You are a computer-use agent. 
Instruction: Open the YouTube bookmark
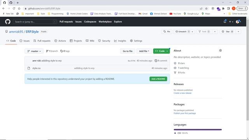[x=175, y=14]
